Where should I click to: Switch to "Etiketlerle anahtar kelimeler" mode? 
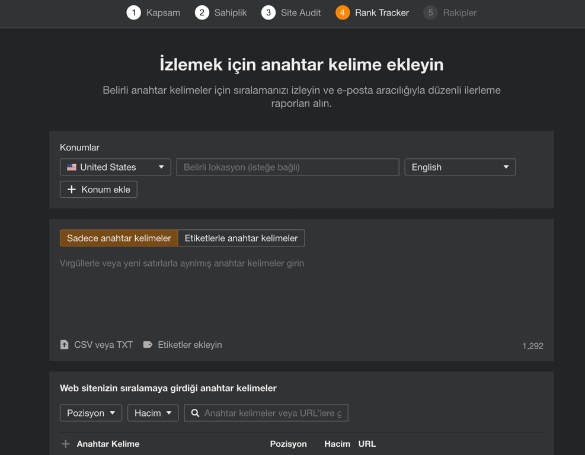click(x=241, y=238)
